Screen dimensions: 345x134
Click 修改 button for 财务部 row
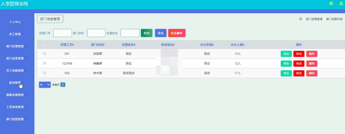299,54
